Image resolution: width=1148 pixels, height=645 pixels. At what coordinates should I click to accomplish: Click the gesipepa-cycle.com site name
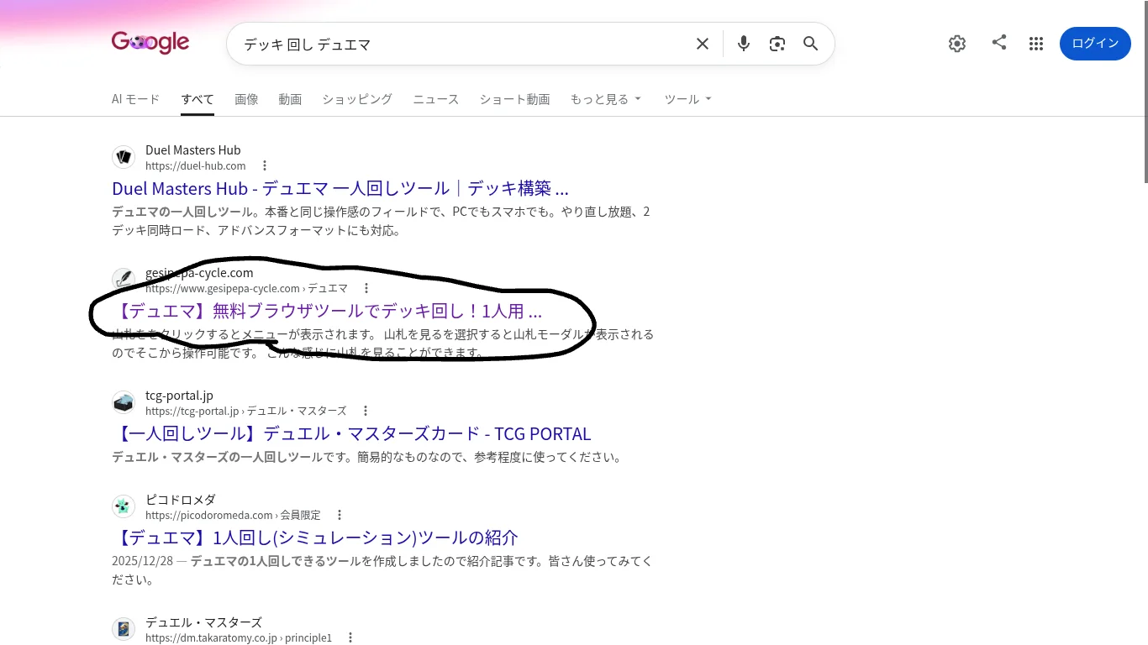coord(199,273)
